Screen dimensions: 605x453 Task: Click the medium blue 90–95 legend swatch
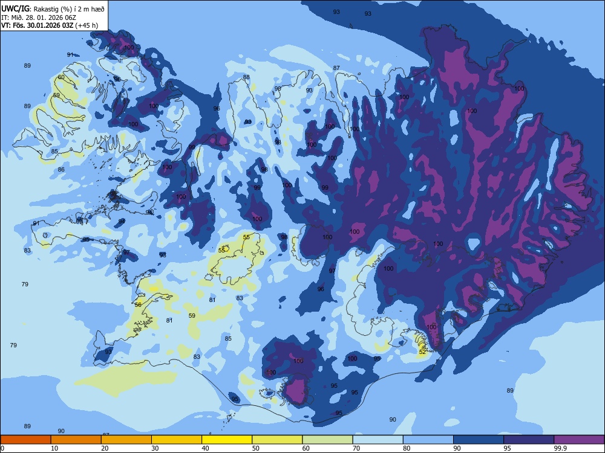pos(479,440)
